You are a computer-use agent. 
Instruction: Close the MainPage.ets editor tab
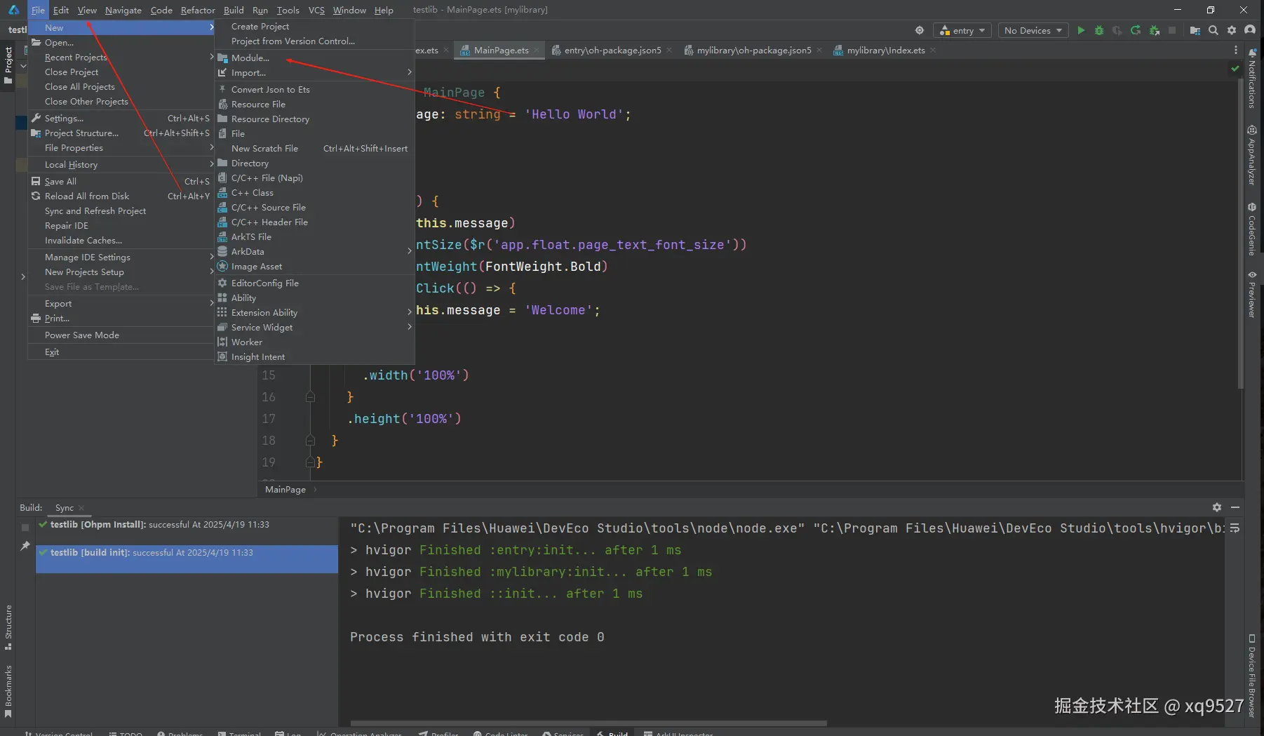pyautogui.click(x=537, y=51)
